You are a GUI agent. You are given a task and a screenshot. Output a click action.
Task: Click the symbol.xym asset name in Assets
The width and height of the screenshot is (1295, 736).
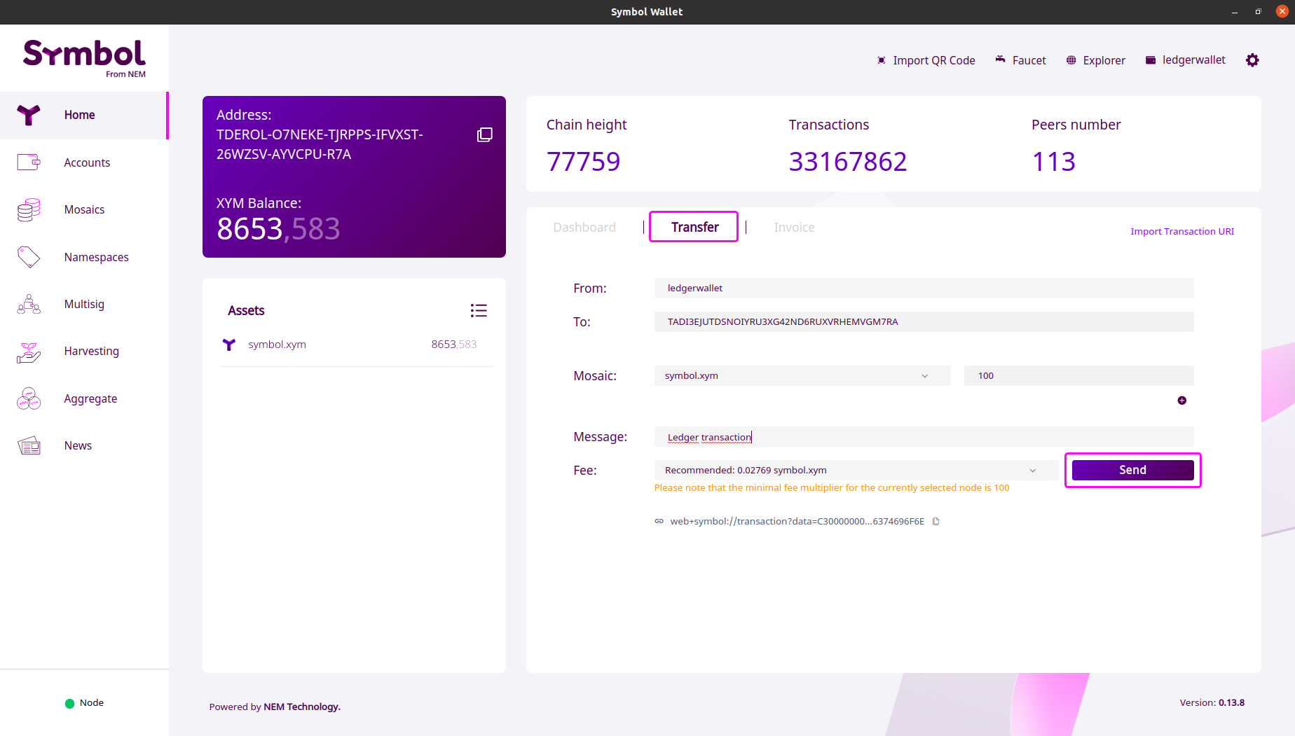tap(277, 345)
